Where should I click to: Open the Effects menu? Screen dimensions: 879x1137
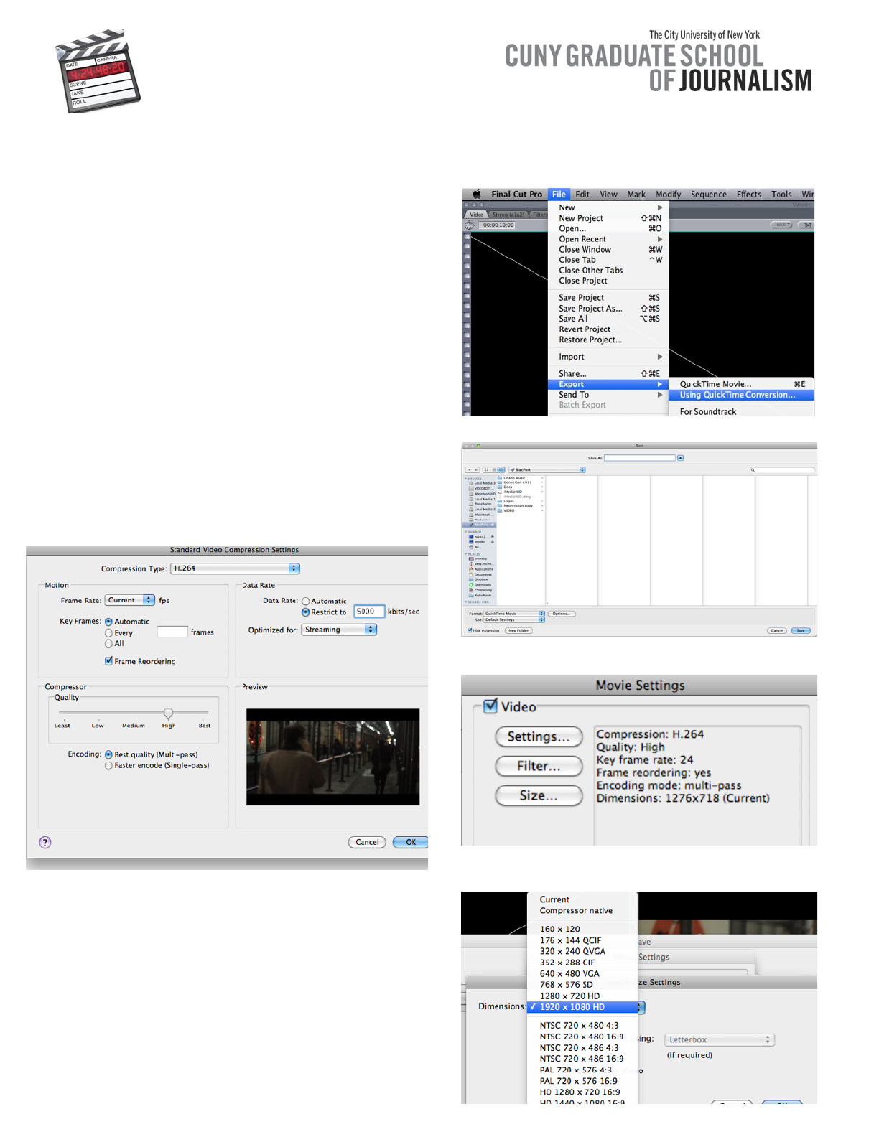[x=749, y=194]
